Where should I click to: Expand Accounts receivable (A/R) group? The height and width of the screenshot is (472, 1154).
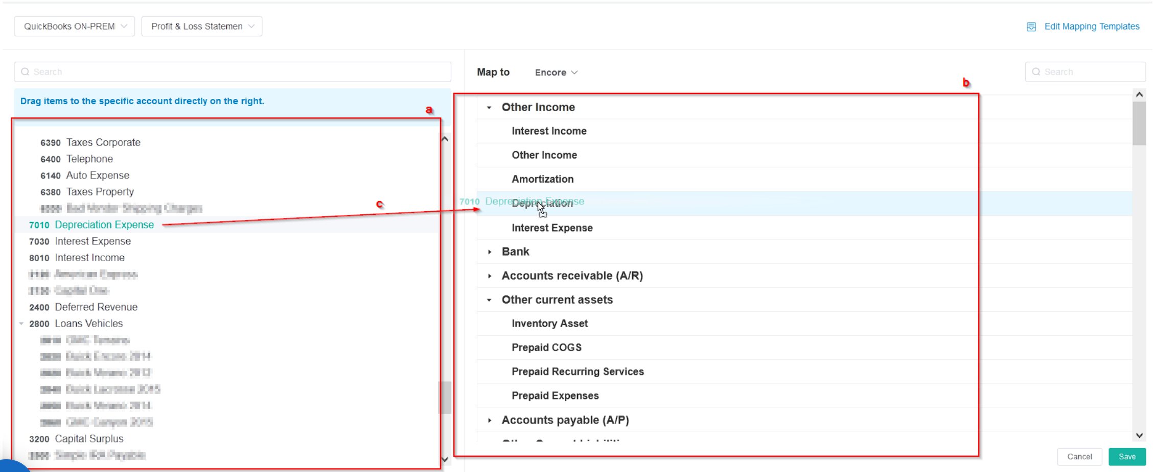(489, 276)
